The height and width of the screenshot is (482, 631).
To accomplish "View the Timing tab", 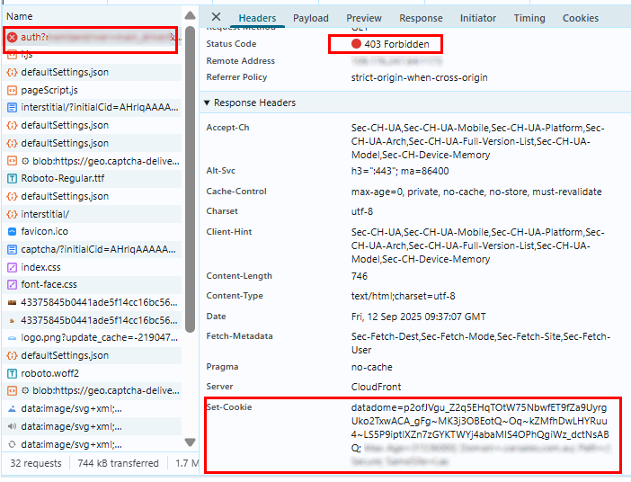I will tap(529, 18).
